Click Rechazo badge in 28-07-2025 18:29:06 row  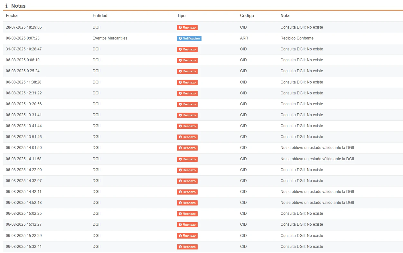click(187, 28)
